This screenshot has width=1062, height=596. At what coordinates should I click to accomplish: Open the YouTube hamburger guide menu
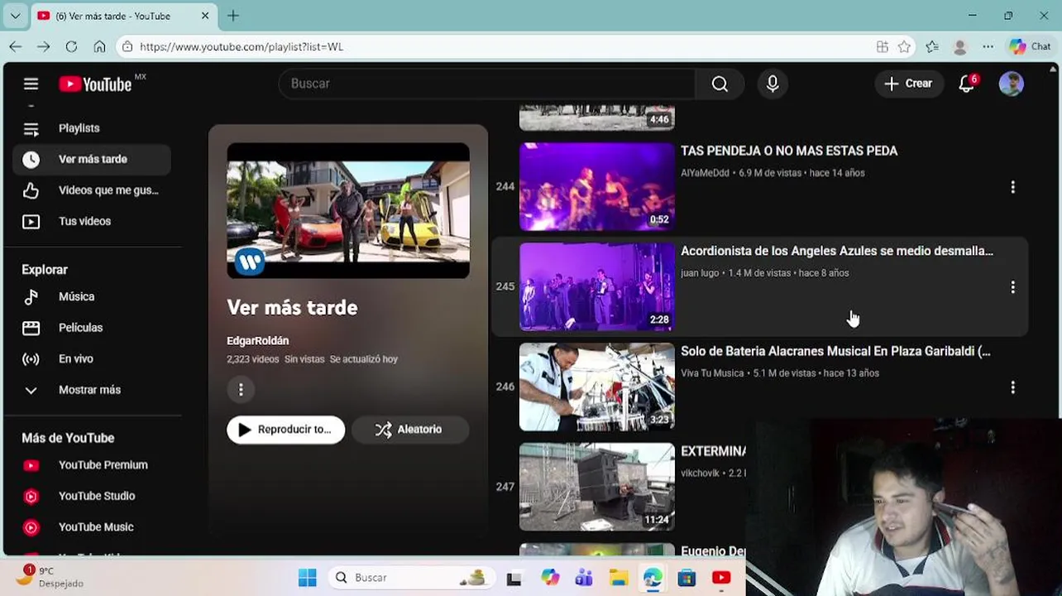pos(31,84)
